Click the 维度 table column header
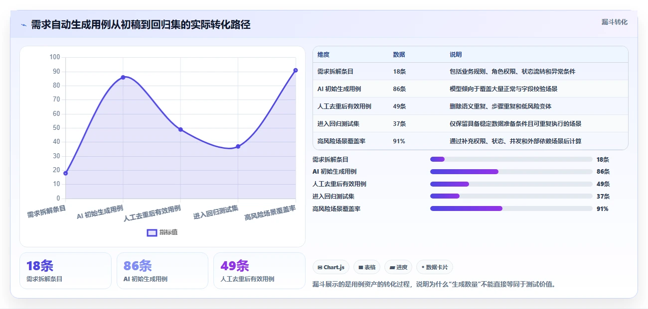Viewport: 648px width, 309px height. 324,55
